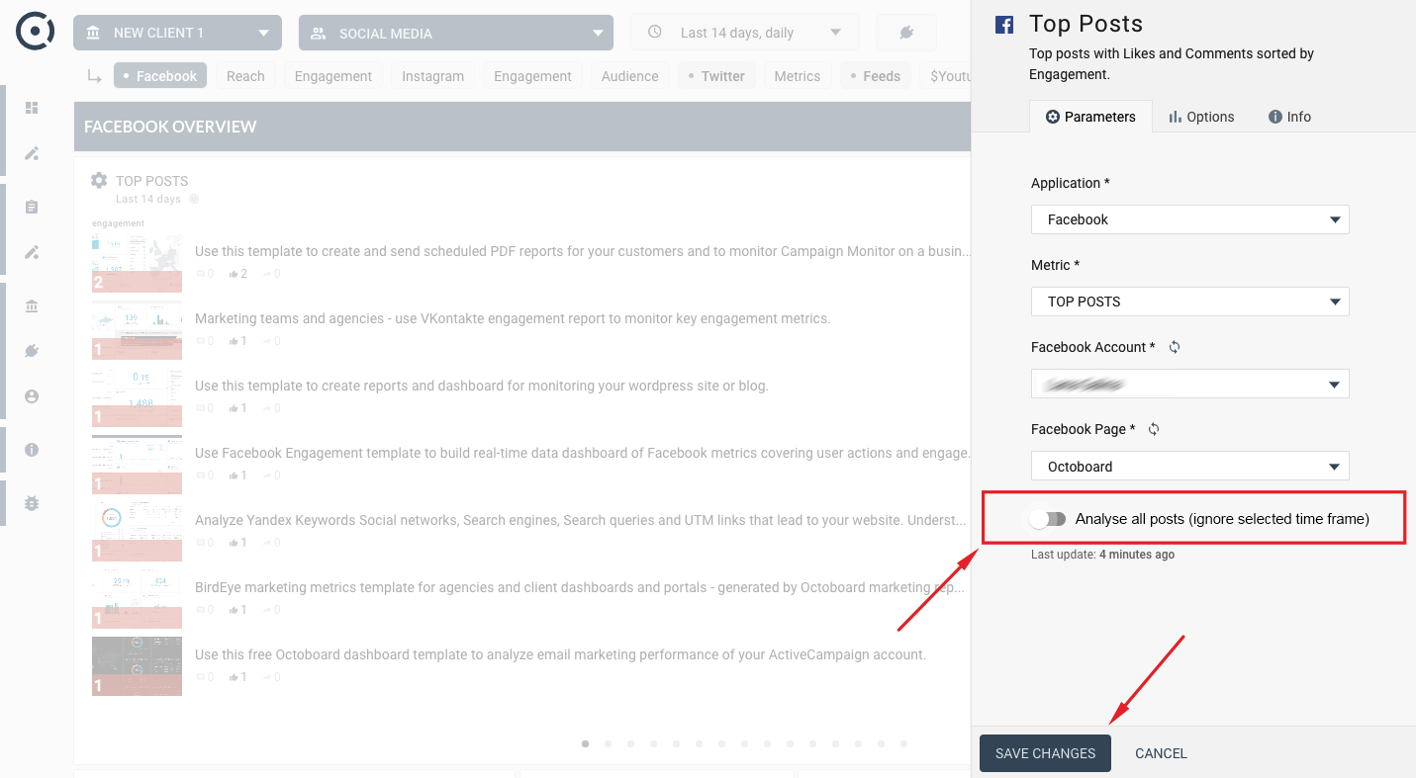The image size is (1416, 778).
Task: Open the user account icon in sidebar
Action: click(32, 396)
